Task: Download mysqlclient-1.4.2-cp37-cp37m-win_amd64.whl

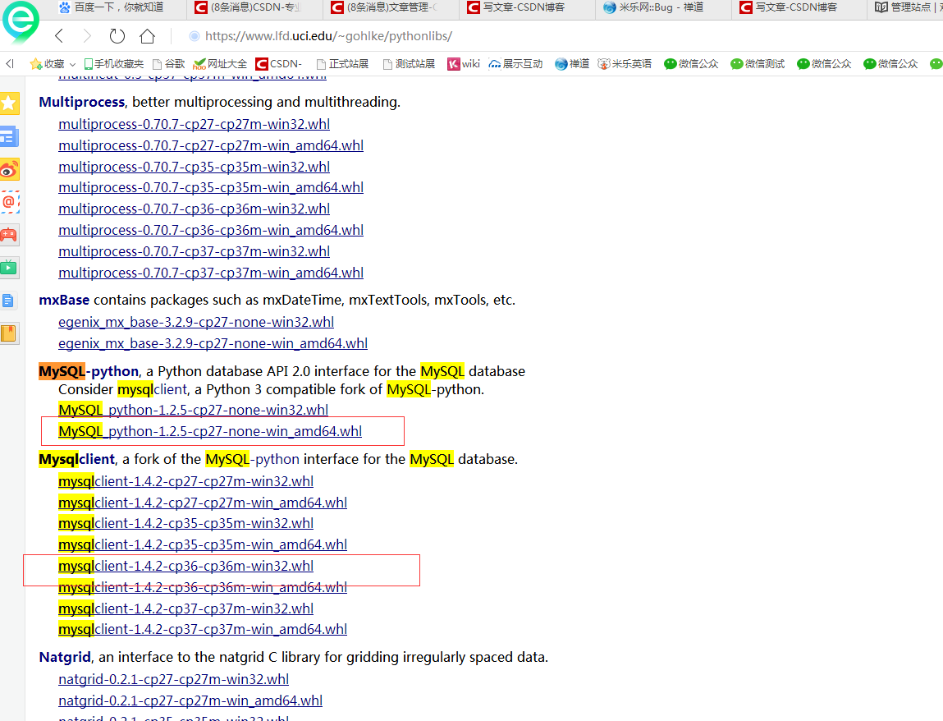Action: coord(203,629)
